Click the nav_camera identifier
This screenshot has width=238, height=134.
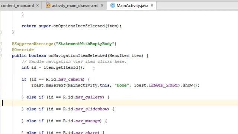point(70,79)
